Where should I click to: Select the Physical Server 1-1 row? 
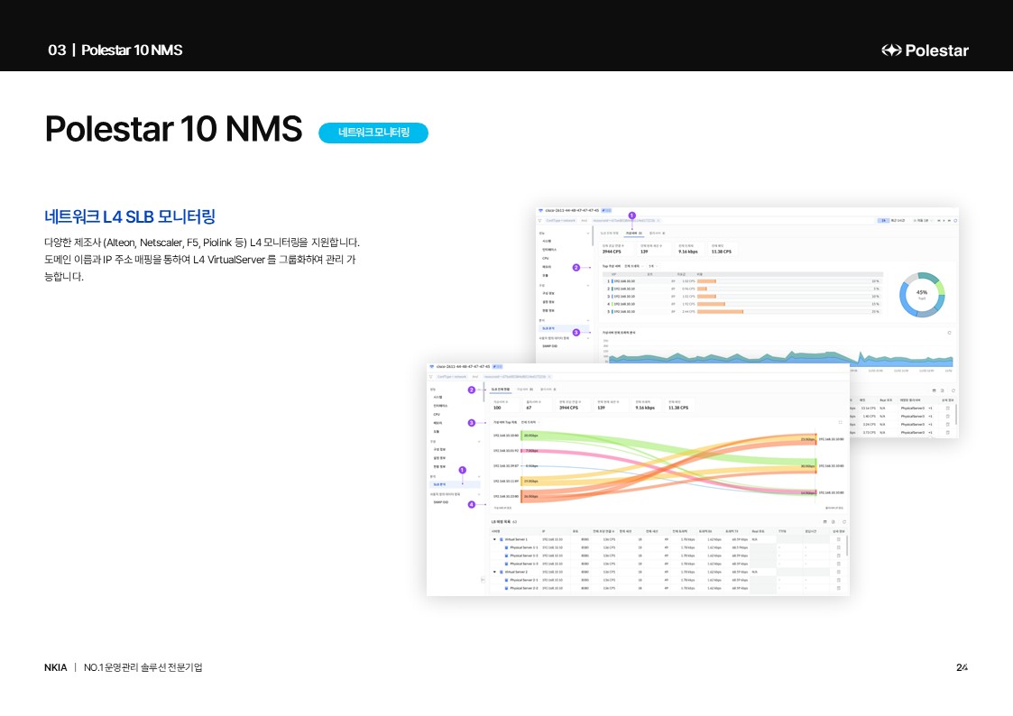tap(523, 547)
